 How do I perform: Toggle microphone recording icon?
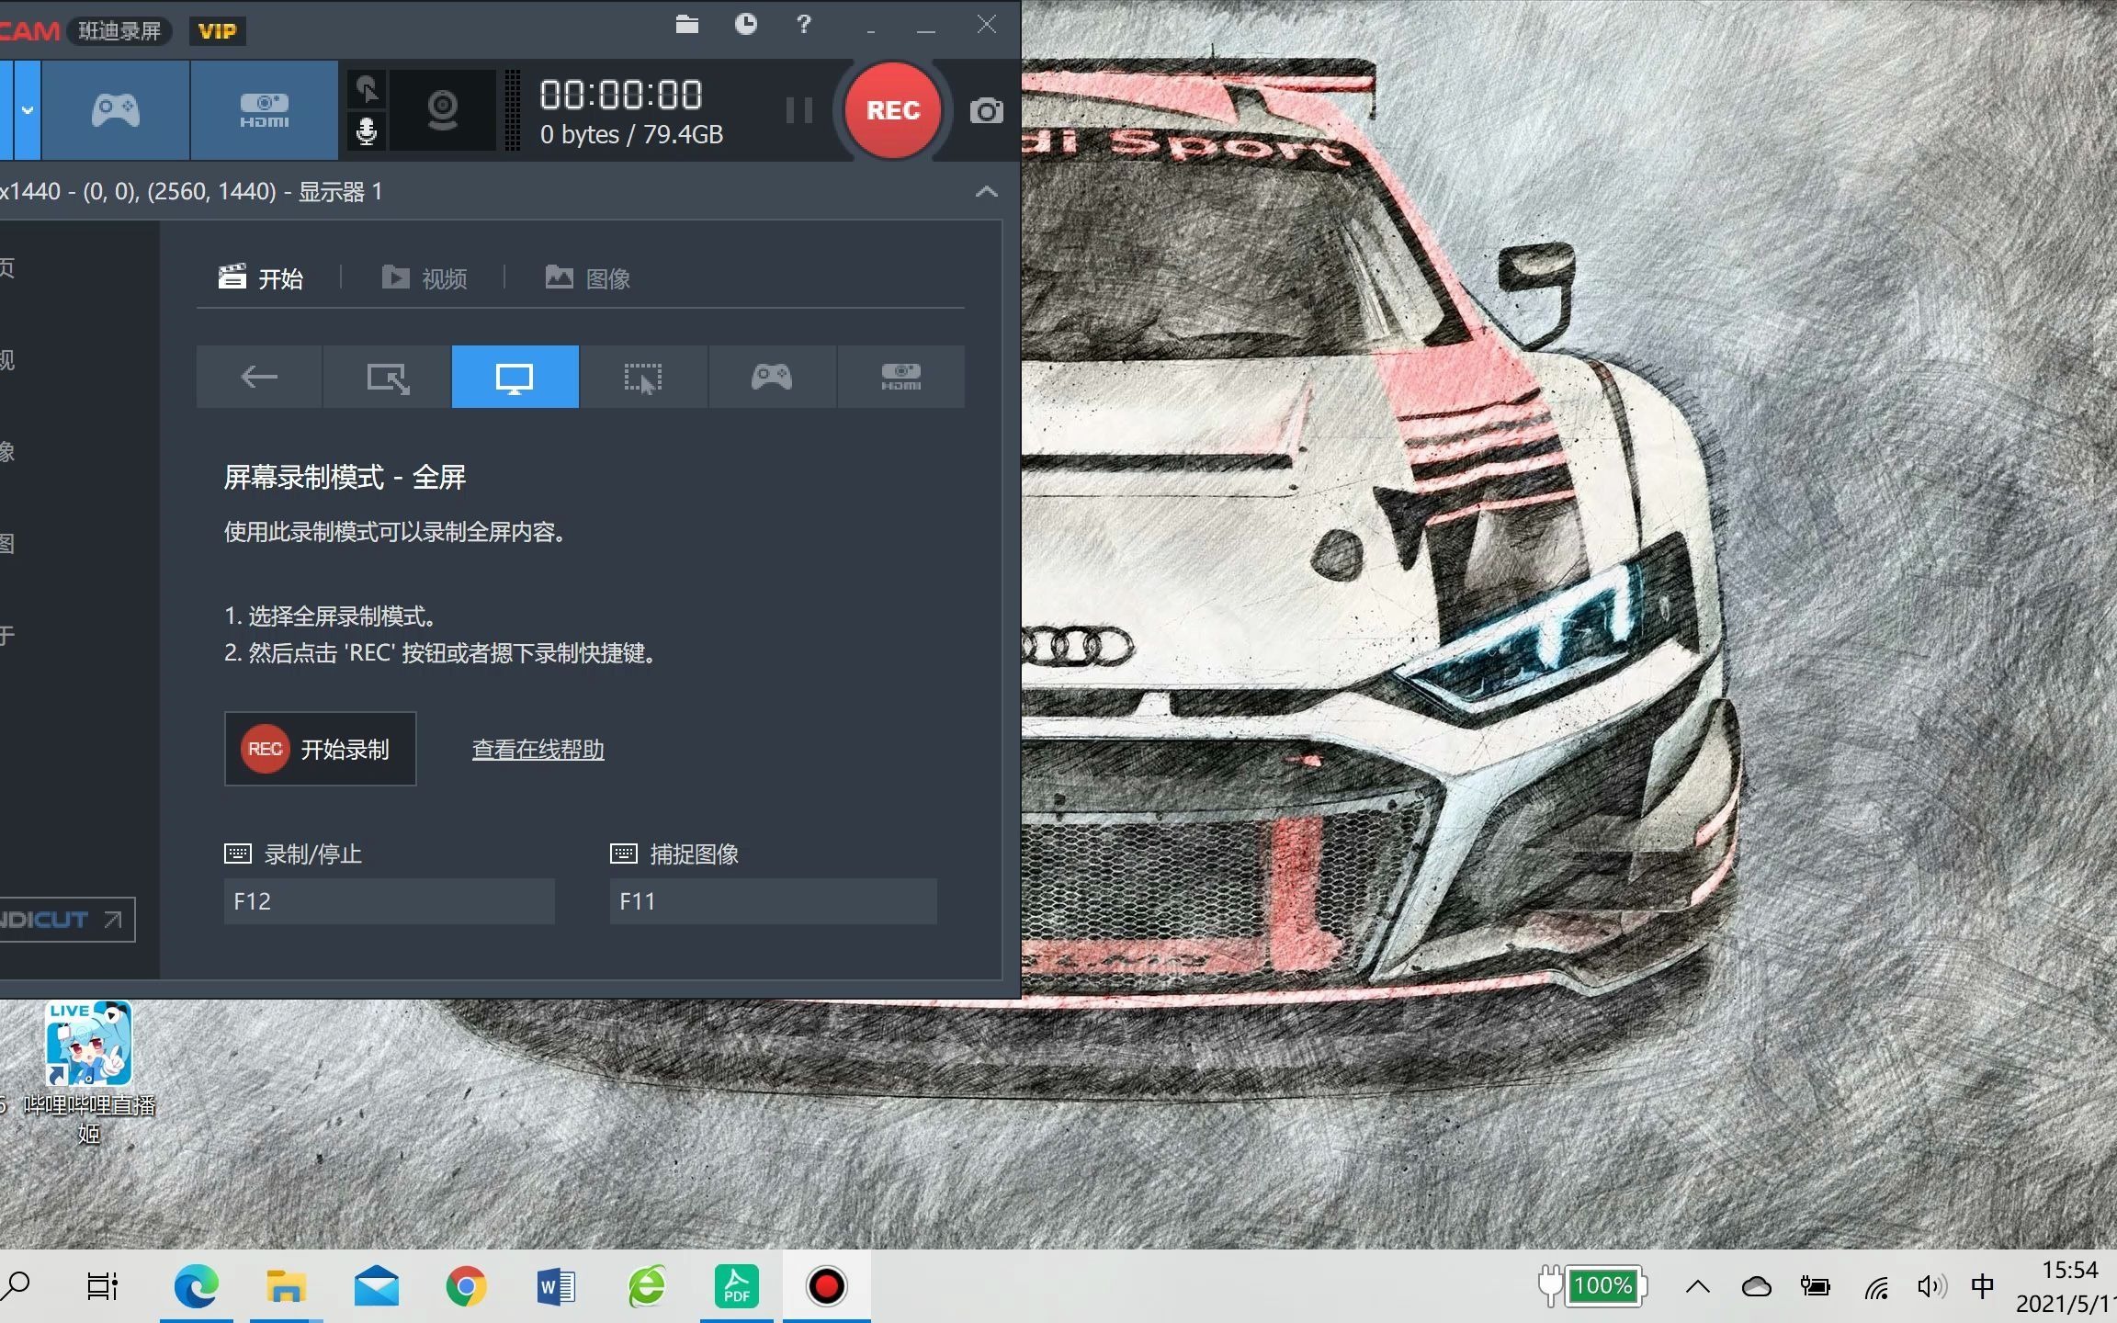367,131
